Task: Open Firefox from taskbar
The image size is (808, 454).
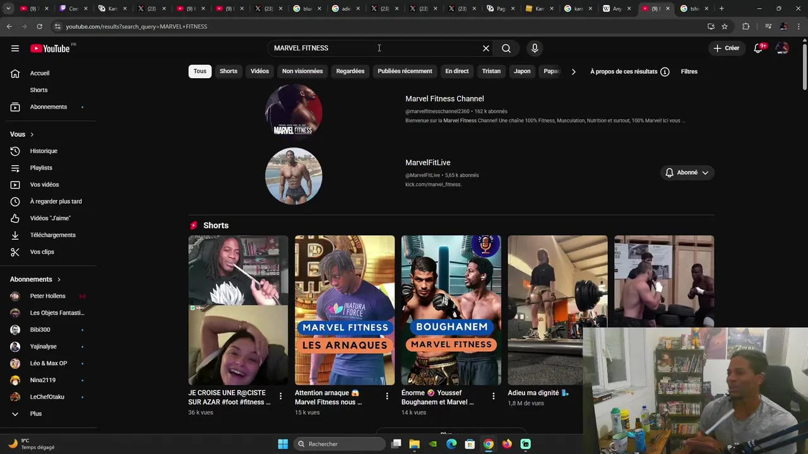Action: pyautogui.click(x=507, y=444)
